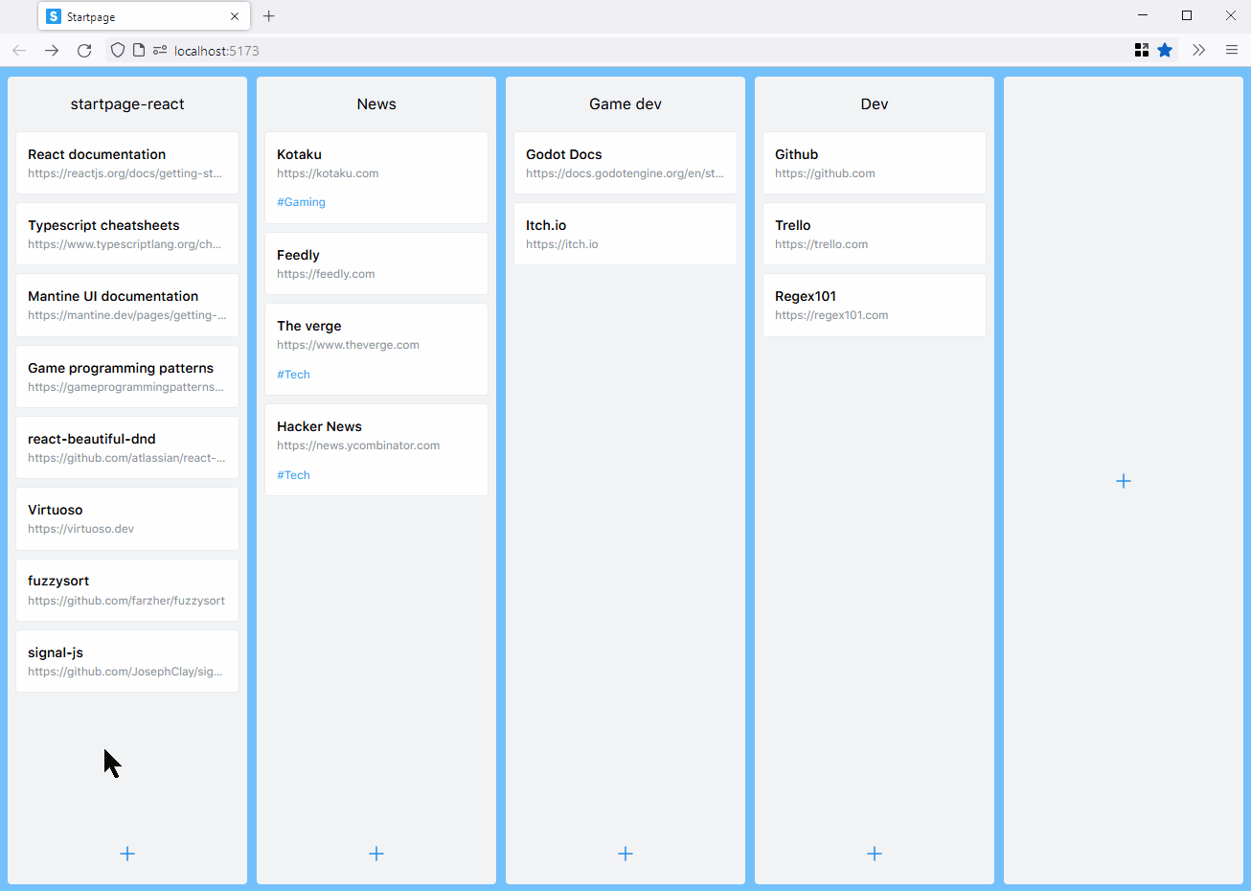
Task: Click the https://kotaku.com URL text
Action: tap(328, 173)
